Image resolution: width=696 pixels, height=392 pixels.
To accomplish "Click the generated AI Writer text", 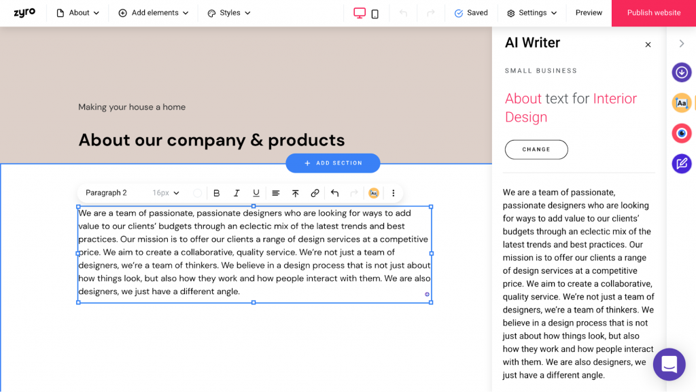I will [x=578, y=284].
